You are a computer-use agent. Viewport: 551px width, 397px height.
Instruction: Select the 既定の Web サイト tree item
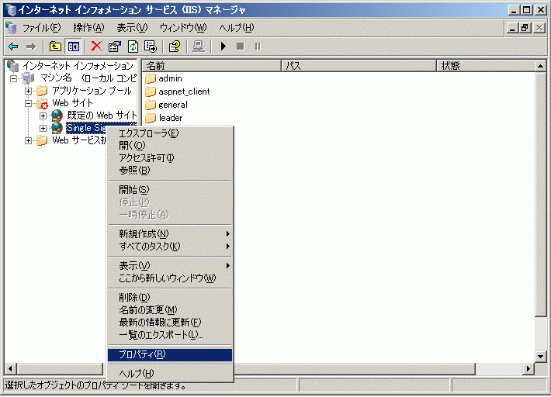coord(102,116)
